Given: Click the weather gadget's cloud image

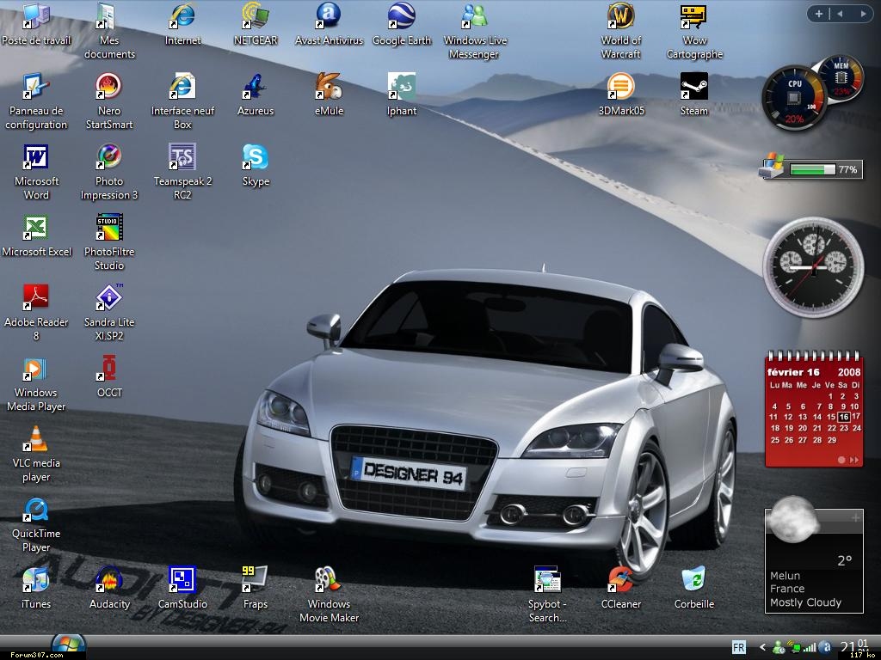Looking at the screenshot, I should click(792, 519).
